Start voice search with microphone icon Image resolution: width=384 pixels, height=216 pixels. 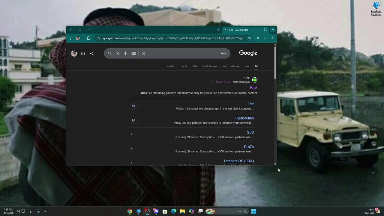[125, 53]
